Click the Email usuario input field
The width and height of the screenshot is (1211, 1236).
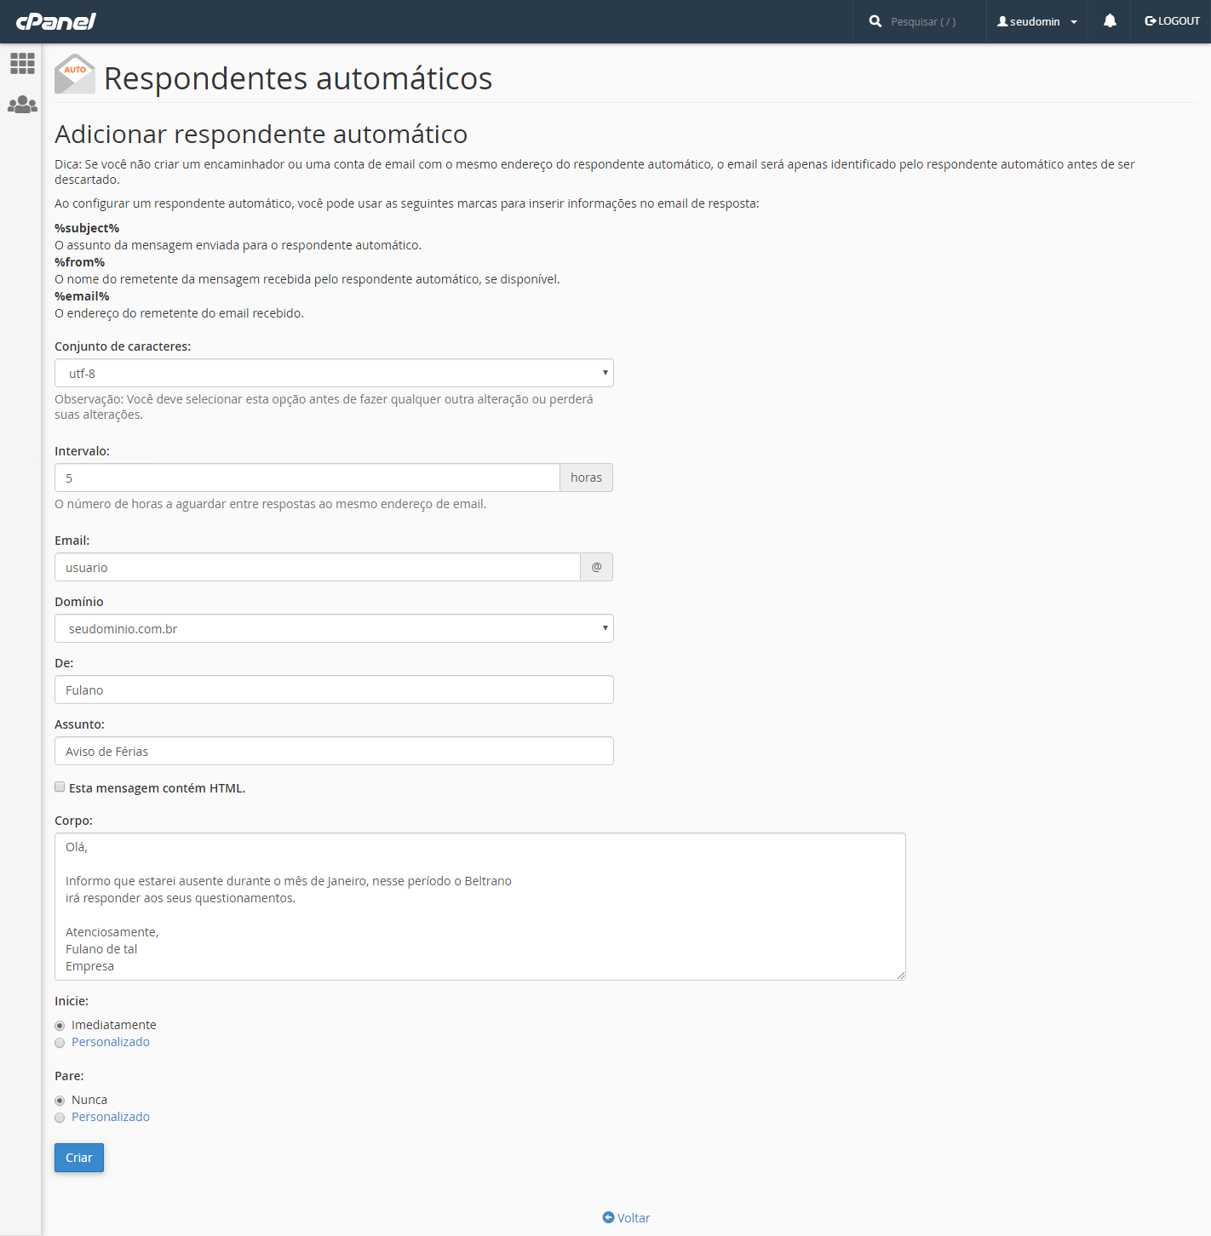click(318, 567)
